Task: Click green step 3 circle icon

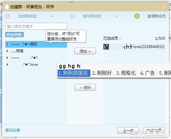Action: pos(137,16)
